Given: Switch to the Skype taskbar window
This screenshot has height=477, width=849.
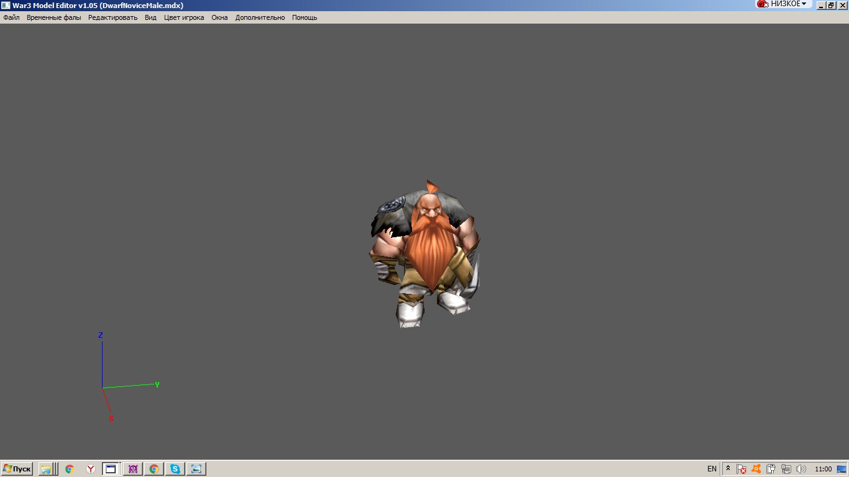Looking at the screenshot, I should (175, 469).
